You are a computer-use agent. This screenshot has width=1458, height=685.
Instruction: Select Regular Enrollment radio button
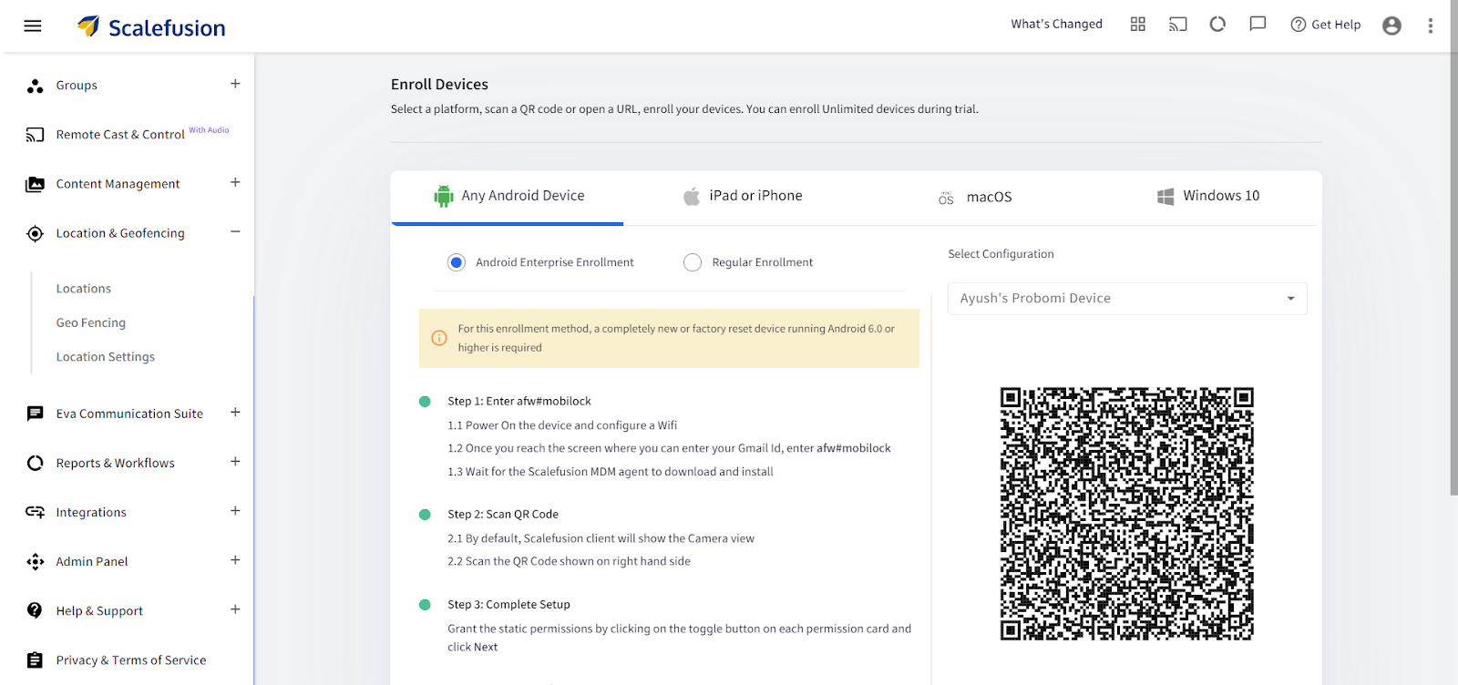693,262
